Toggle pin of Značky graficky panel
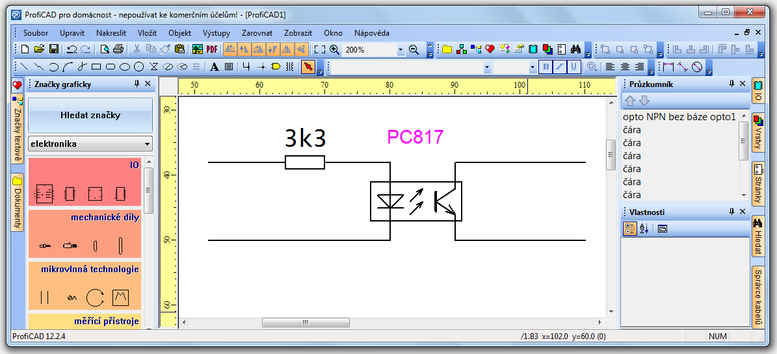This screenshot has width=777, height=354. (x=137, y=84)
